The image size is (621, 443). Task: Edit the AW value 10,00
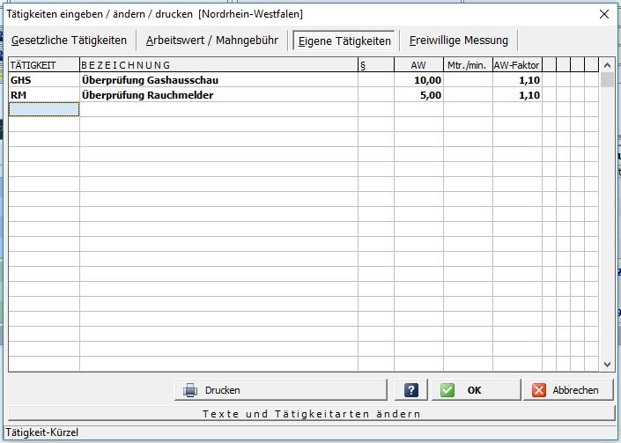point(420,80)
